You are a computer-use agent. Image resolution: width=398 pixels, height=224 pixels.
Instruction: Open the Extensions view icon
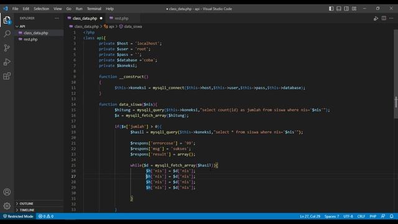[7, 76]
